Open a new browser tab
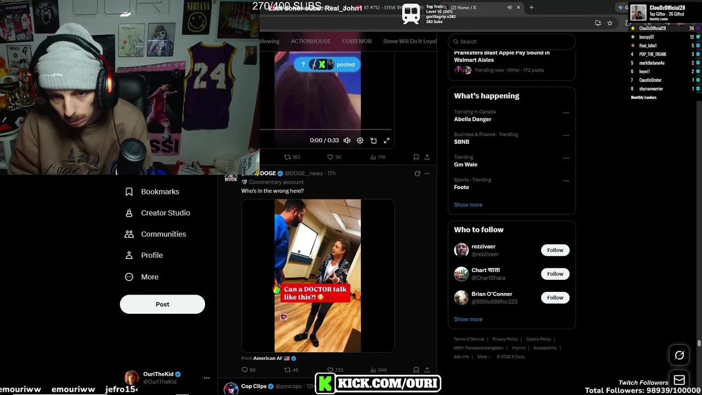This screenshot has width=702, height=395. [x=531, y=8]
